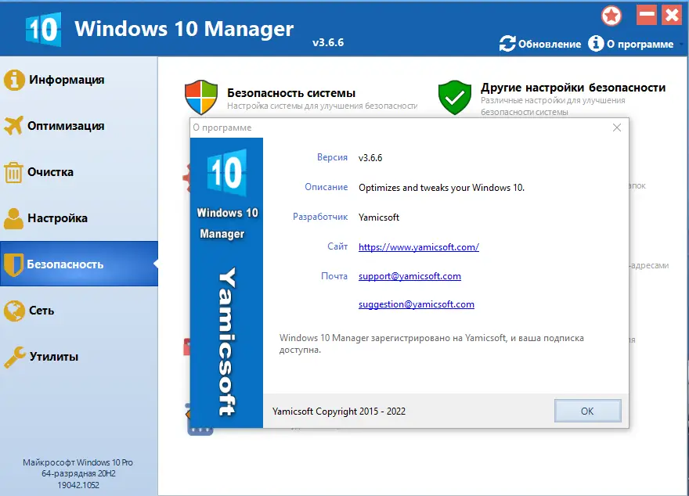The image size is (689, 496).
Task: Open the Утилиты section
Action: click(79, 357)
